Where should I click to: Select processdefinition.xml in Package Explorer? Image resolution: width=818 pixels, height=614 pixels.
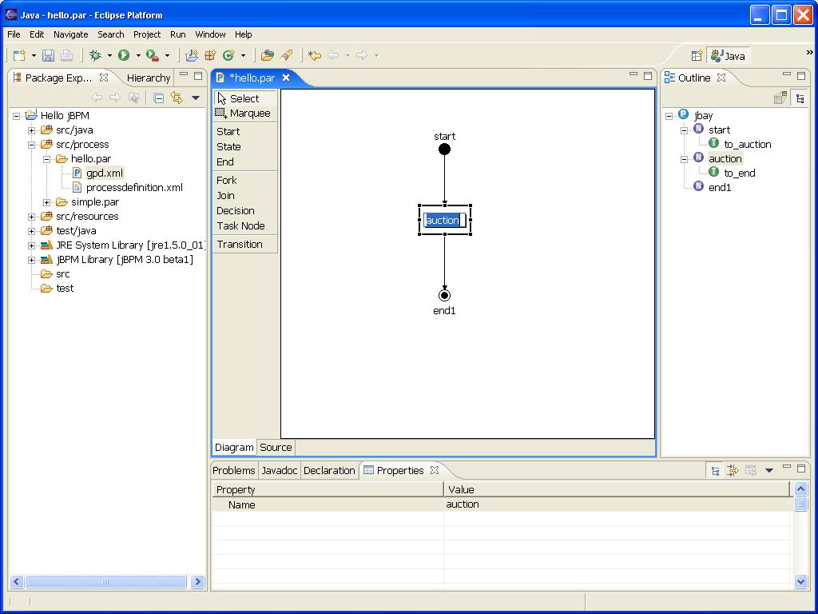pos(134,187)
